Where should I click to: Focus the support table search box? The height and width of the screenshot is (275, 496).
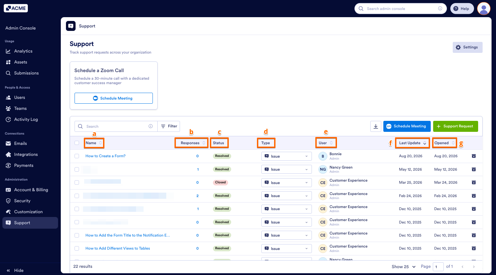116,126
